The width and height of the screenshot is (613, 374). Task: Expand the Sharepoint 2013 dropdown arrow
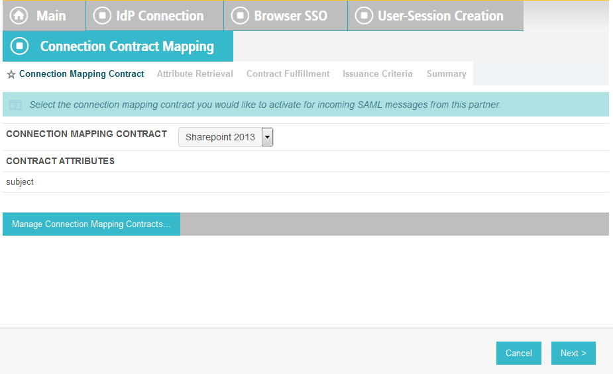268,137
